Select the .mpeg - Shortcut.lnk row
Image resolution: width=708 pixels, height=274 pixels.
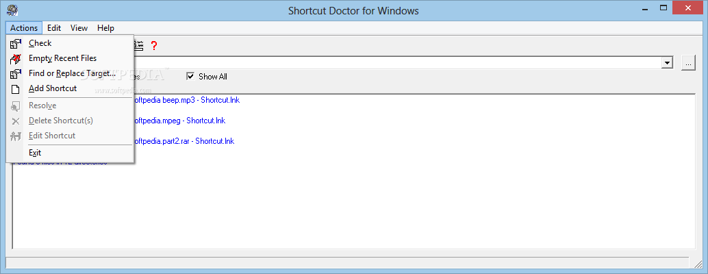[x=179, y=121]
